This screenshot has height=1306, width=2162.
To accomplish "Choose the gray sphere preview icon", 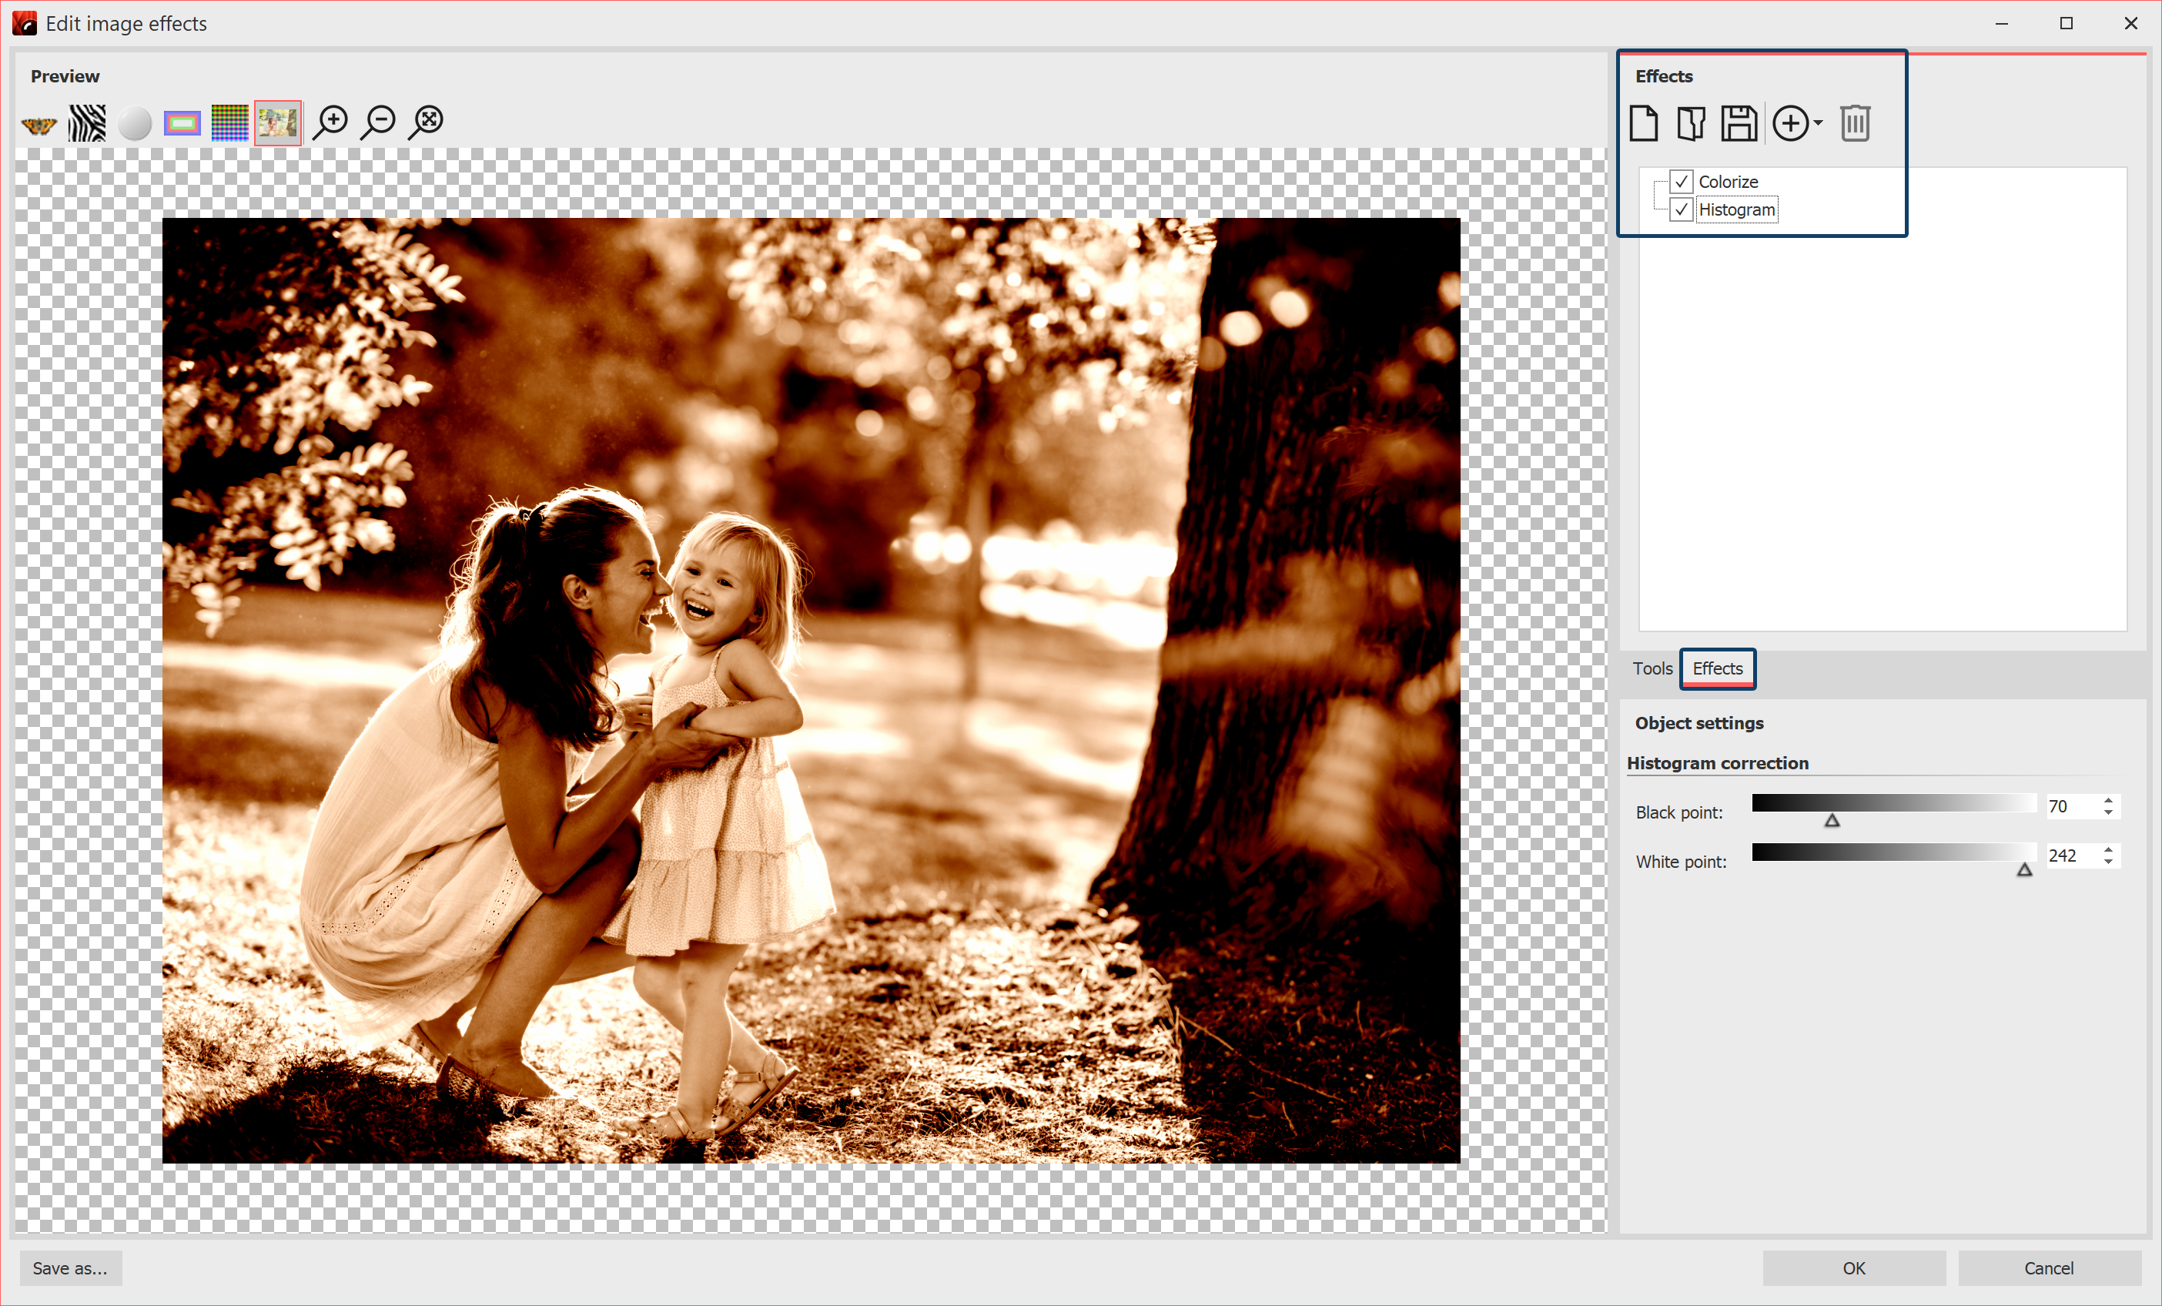I will click(134, 124).
